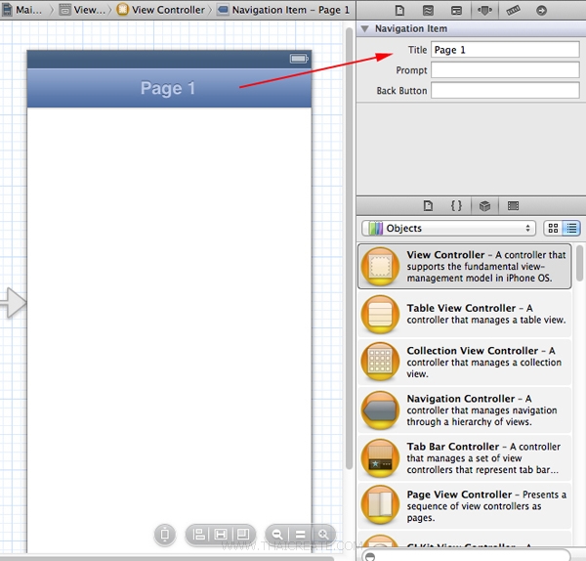
Task: Reset canvas zoom to actual size
Action: (300, 535)
